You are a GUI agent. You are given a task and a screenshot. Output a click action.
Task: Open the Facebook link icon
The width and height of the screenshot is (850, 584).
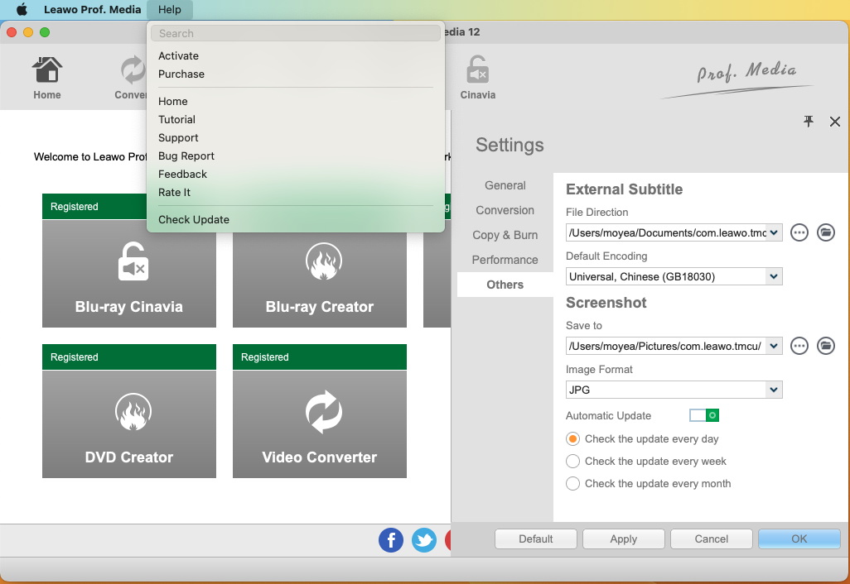coord(391,540)
